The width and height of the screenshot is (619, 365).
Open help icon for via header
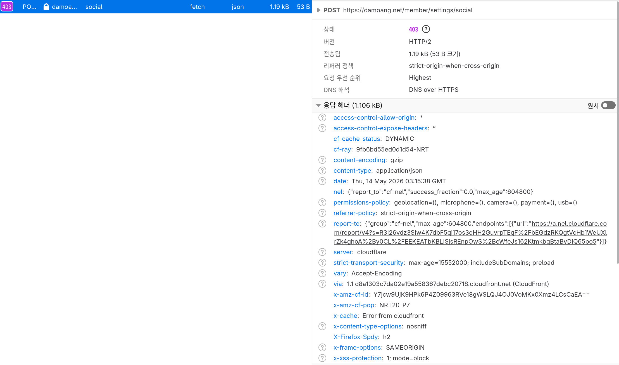pos(322,284)
